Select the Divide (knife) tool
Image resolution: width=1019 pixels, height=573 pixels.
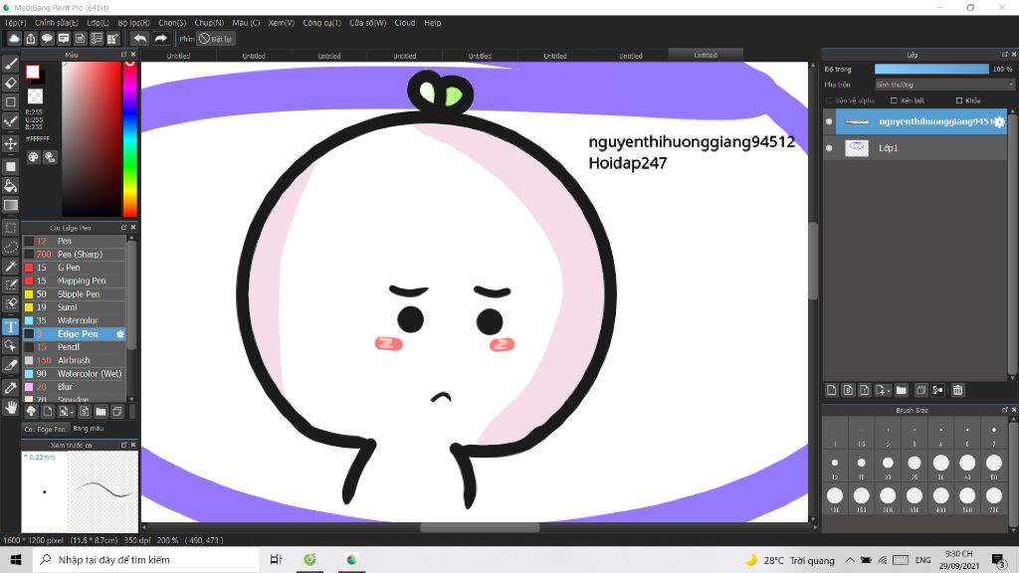point(10,365)
